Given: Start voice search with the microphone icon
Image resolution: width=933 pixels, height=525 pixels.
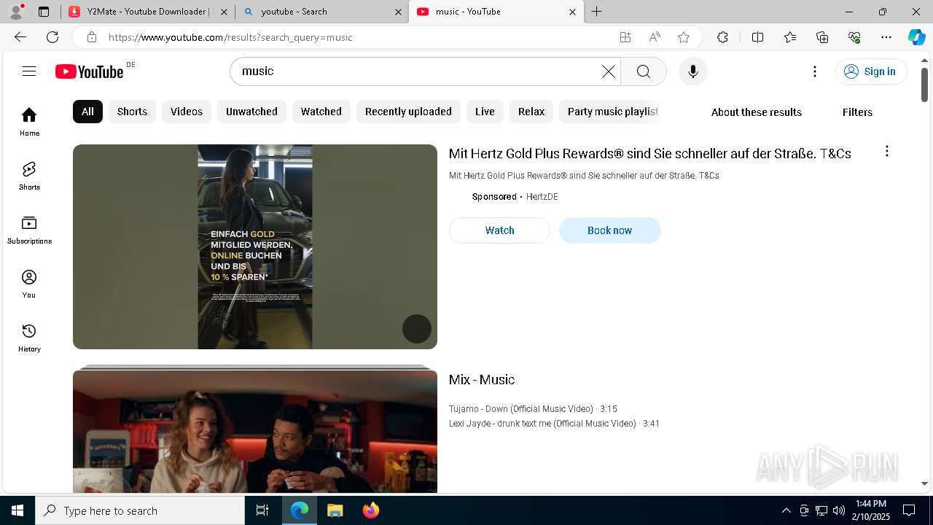Looking at the screenshot, I should click(x=693, y=71).
